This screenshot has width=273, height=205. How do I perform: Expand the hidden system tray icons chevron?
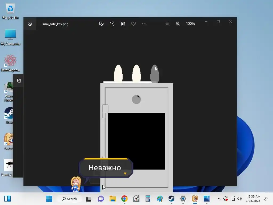[x=219, y=199]
